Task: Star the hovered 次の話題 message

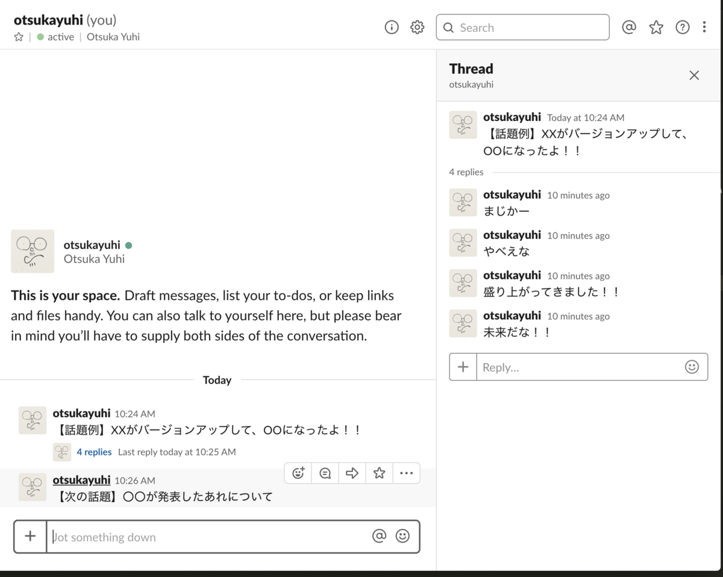Action: 379,473
